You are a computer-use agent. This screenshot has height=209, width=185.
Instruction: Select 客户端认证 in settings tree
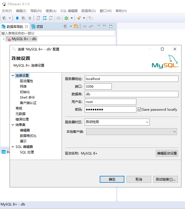tap(28, 103)
